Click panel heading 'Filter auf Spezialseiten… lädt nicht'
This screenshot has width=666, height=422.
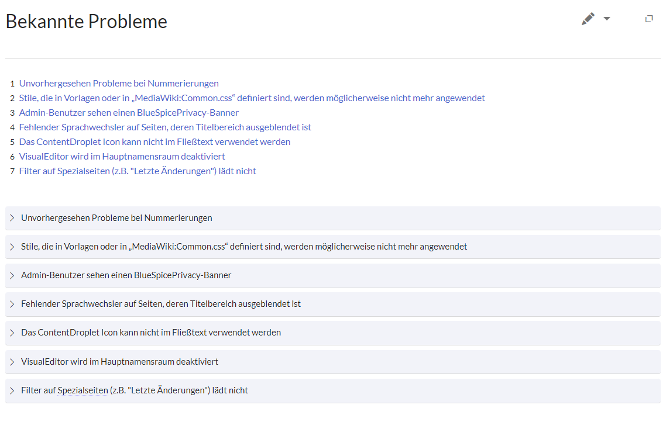[134, 390]
